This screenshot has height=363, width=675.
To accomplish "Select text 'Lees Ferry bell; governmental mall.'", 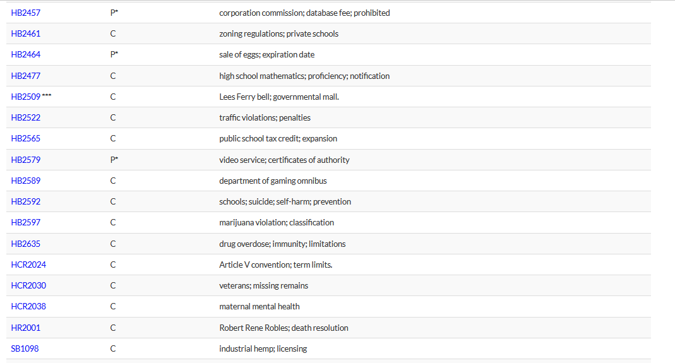I will (279, 97).
